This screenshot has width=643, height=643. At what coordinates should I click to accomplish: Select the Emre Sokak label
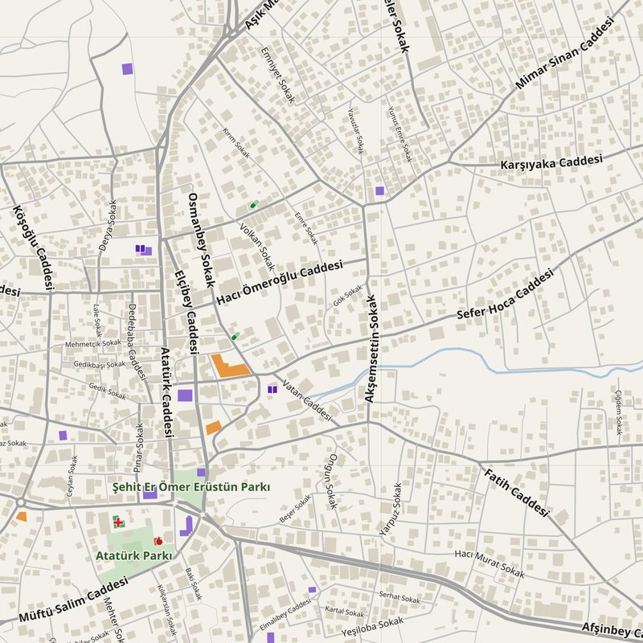306,228
